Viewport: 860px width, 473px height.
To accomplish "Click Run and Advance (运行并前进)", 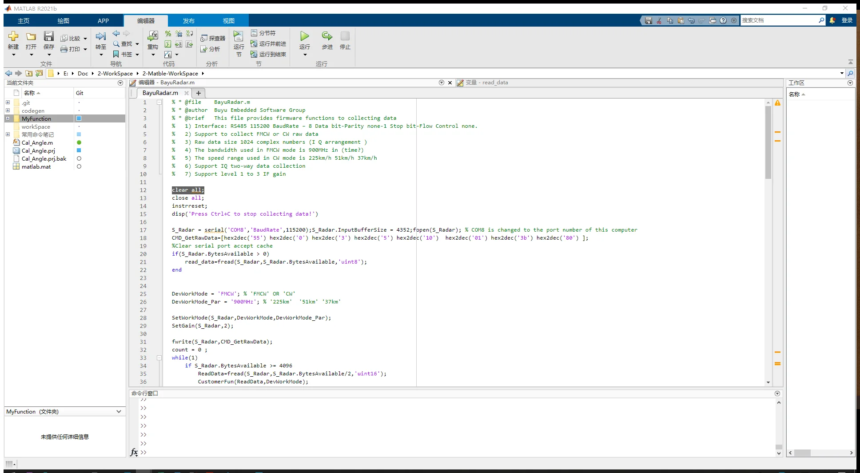I will [x=268, y=43].
